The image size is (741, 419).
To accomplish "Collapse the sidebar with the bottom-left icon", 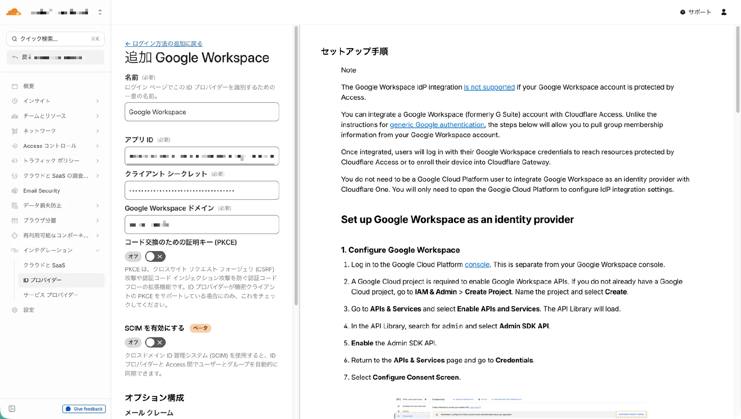I will [x=12, y=409].
